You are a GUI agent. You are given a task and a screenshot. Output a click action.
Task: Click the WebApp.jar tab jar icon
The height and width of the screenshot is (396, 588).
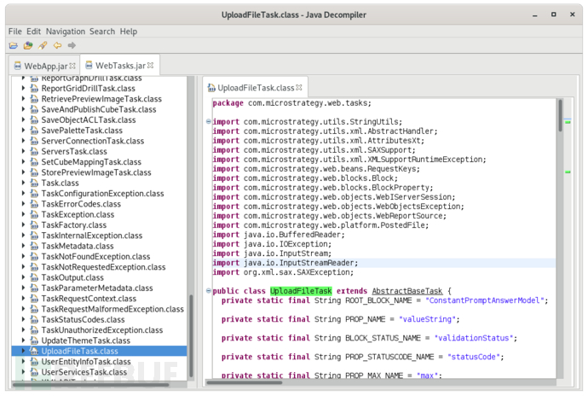point(18,66)
